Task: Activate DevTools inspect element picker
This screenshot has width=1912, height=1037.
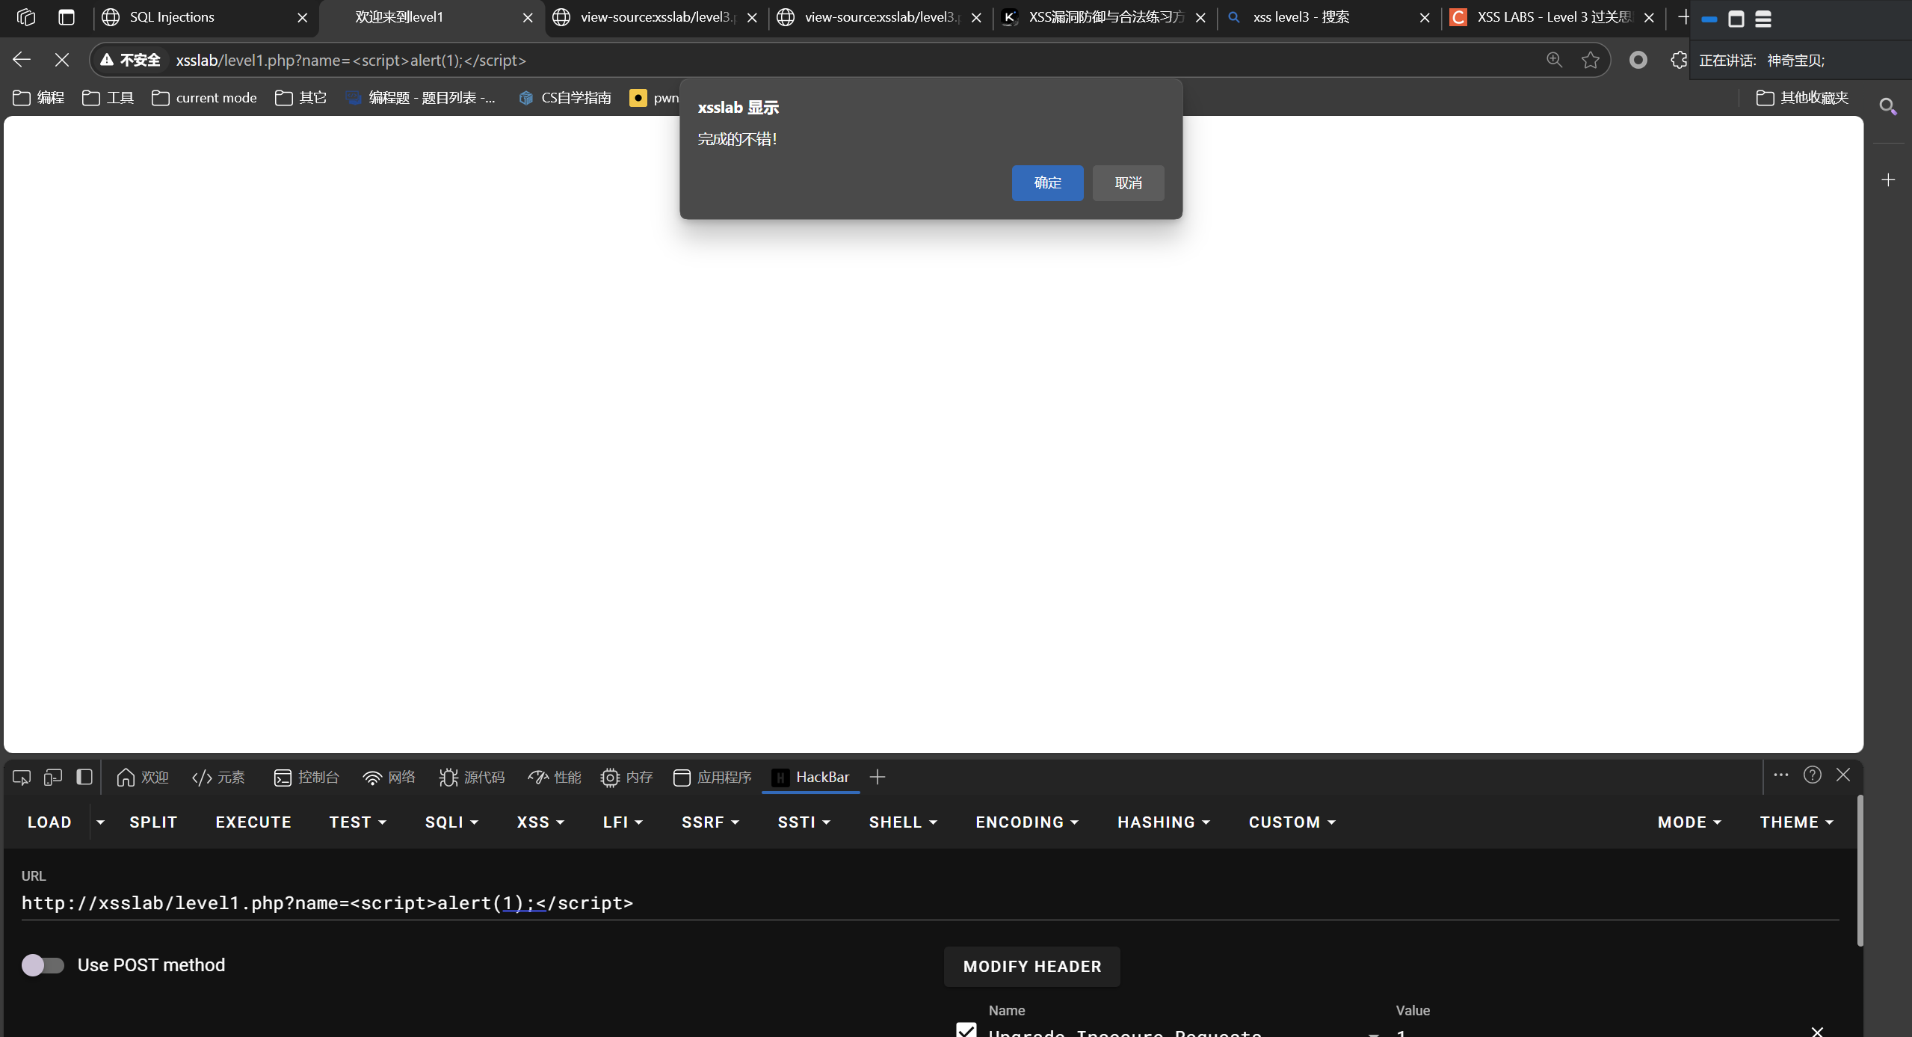Action: (x=21, y=778)
